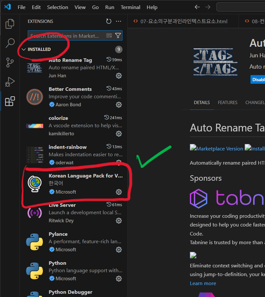Image resolution: width=265 pixels, height=297 pixels.
Task: Open the Selection menu
Action: pos(57,7)
